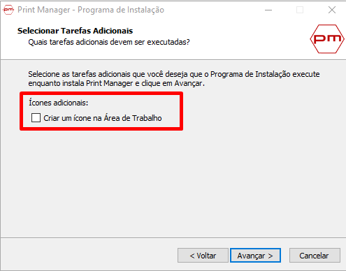Click the empty gray area below the options
Viewport: 346px width, 271px height.
click(173, 184)
